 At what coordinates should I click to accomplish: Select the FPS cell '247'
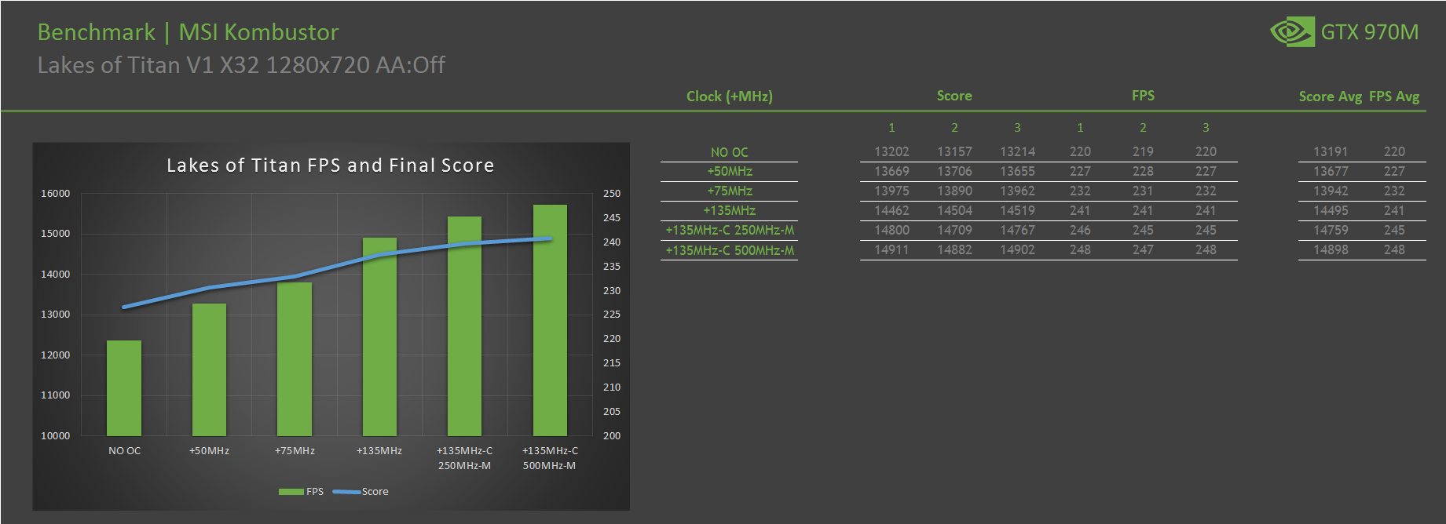click(1143, 250)
